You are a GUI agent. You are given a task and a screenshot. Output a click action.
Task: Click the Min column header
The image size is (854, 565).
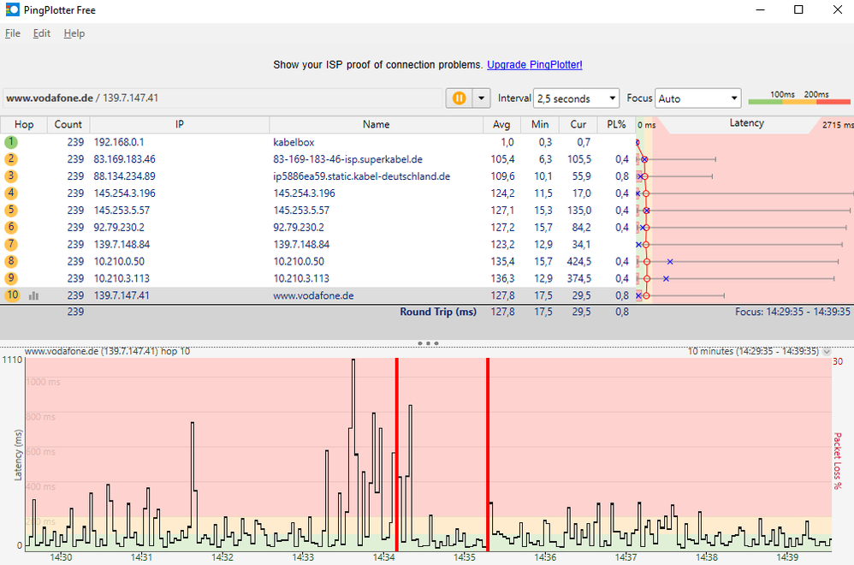point(540,124)
